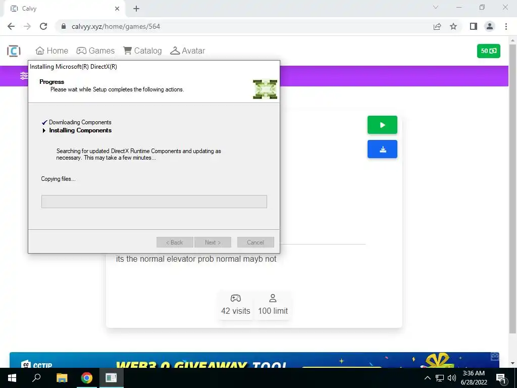Open the tab search dropdown chevron

click(x=436, y=7)
